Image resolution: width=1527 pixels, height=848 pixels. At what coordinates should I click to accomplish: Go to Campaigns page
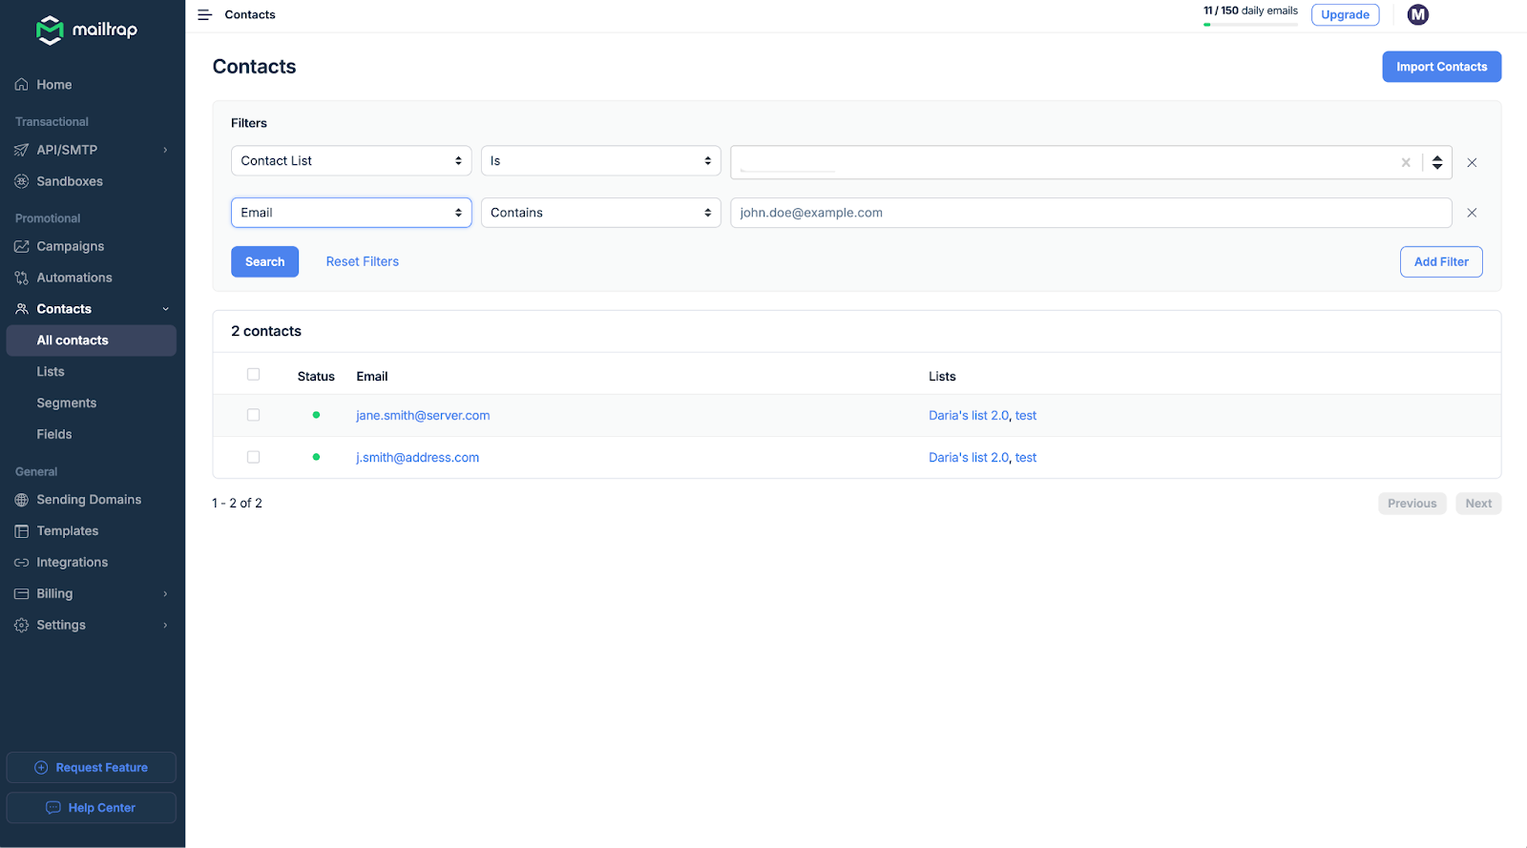coord(71,246)
